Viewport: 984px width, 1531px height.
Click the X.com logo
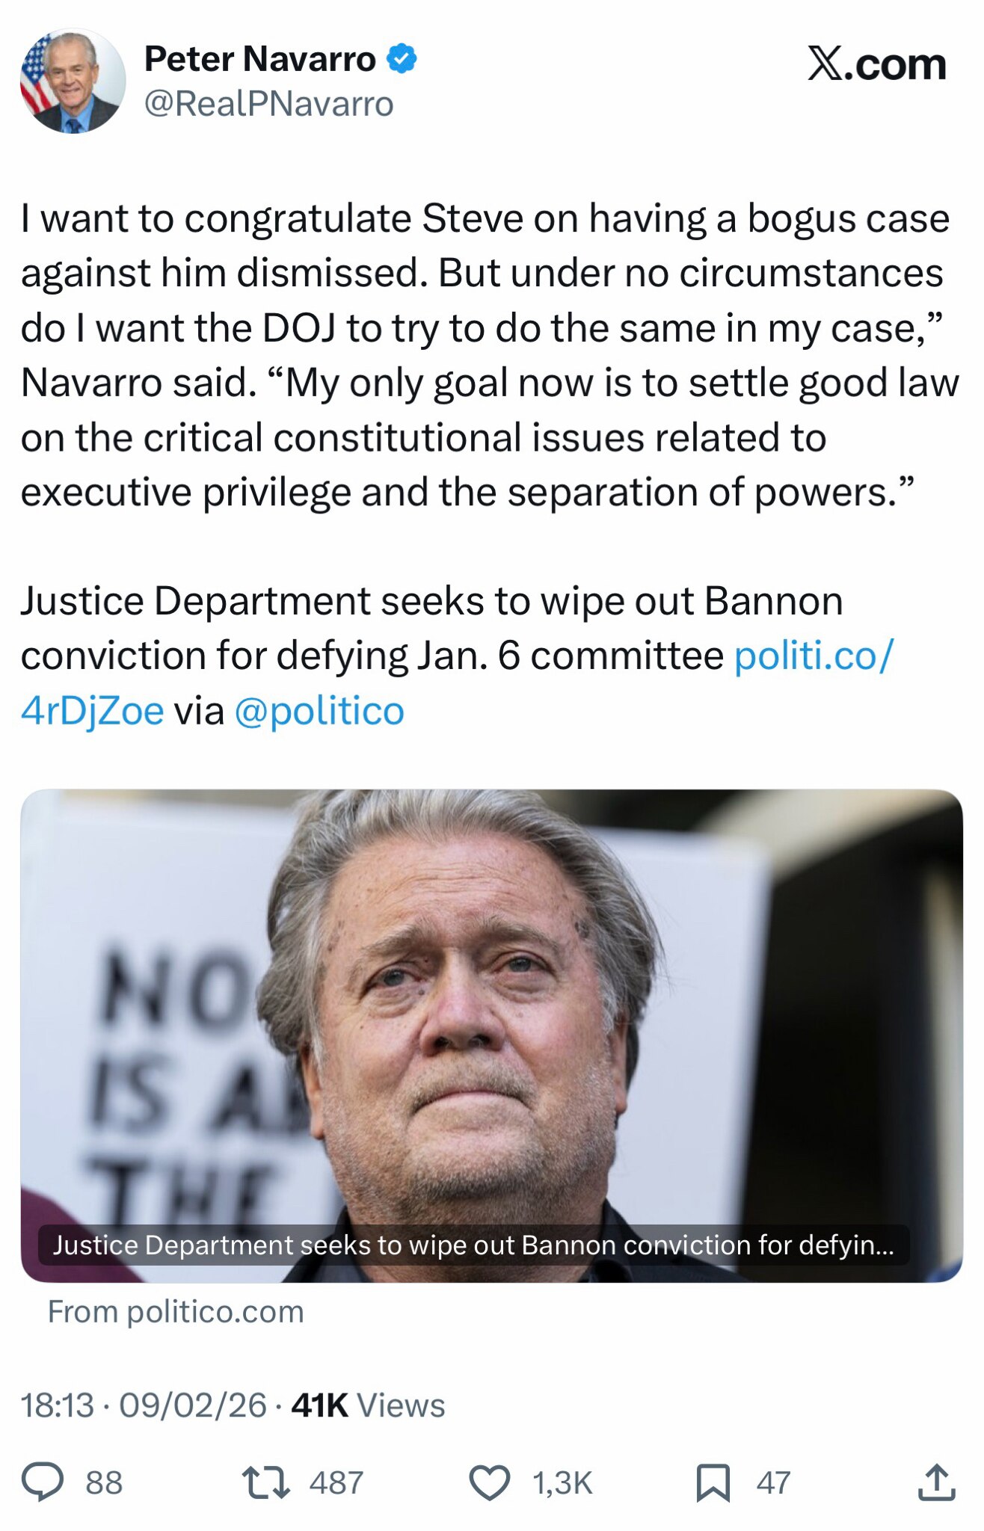(x=876, y=64)
